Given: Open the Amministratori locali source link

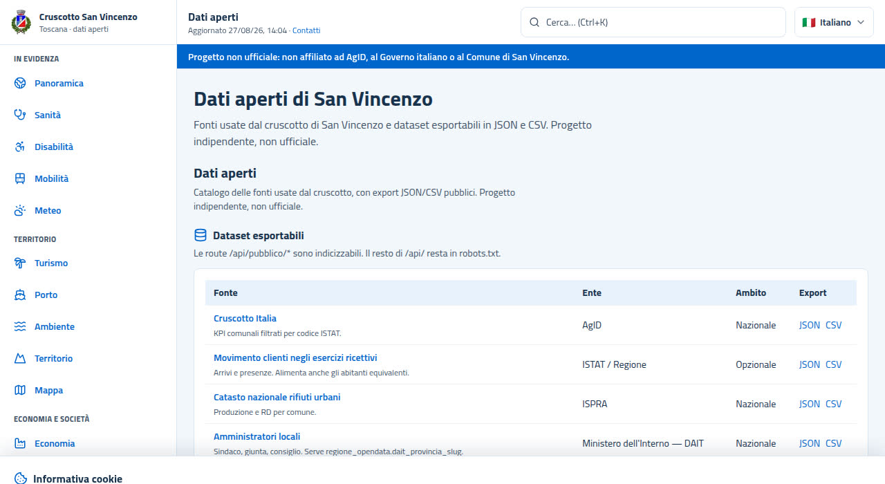Looking at the screenshot, I should 257,437.
